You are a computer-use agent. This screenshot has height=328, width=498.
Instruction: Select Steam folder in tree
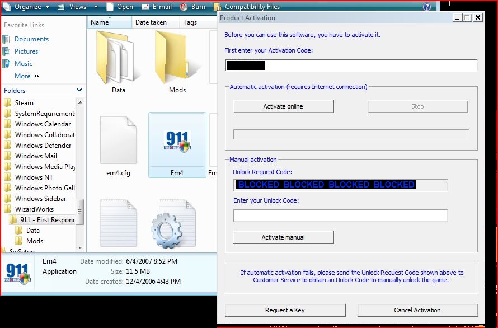tap(24, 103)
